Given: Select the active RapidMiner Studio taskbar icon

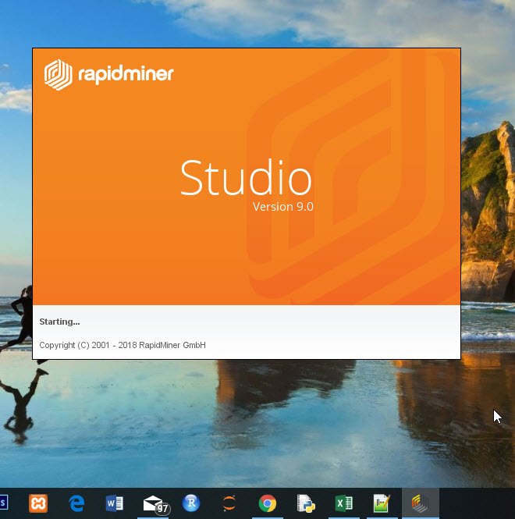Looking at the screenshot, I should (421, 503).
